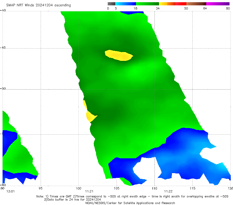Viewport: 233px width, 205px height.
Task: Click the title text 'SMAP NRT Winds 20241204 ascending'
Action: pos(38,5)
